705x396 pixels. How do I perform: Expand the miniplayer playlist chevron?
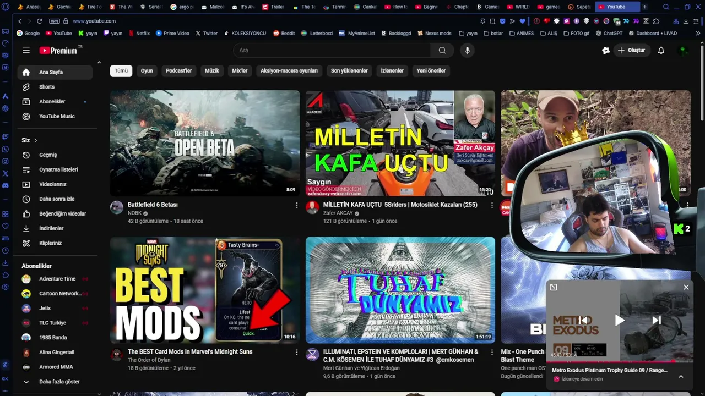coord(681,376)
